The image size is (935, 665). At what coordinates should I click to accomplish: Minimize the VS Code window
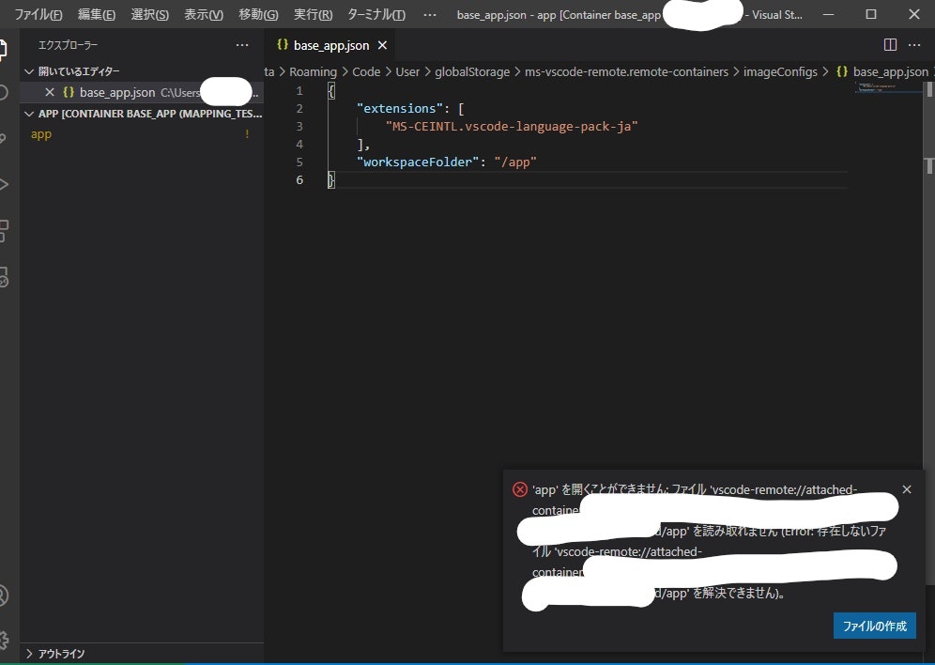(x=828, y=14)
